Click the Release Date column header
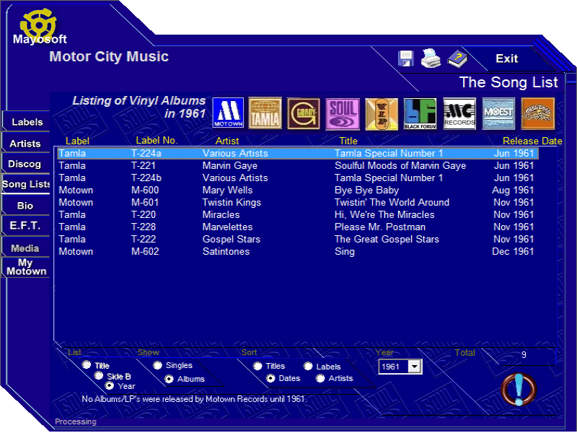 tap(532, 141)
